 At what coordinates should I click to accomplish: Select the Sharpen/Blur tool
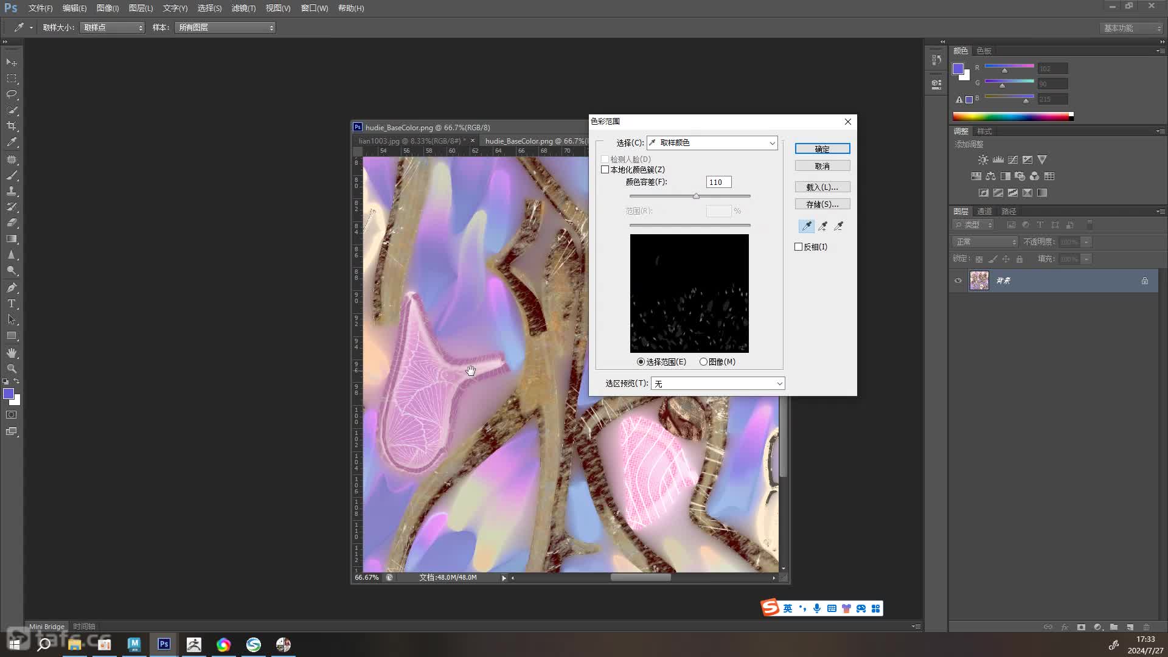[x=12, y=255]
